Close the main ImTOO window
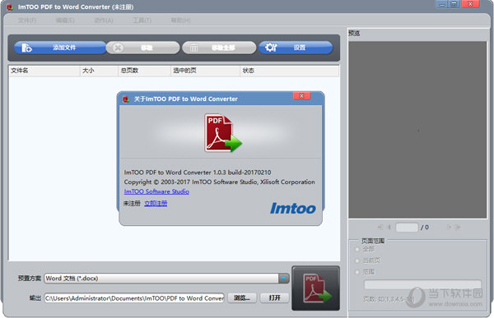Viewport: 494px width, 318px height. 470,4
